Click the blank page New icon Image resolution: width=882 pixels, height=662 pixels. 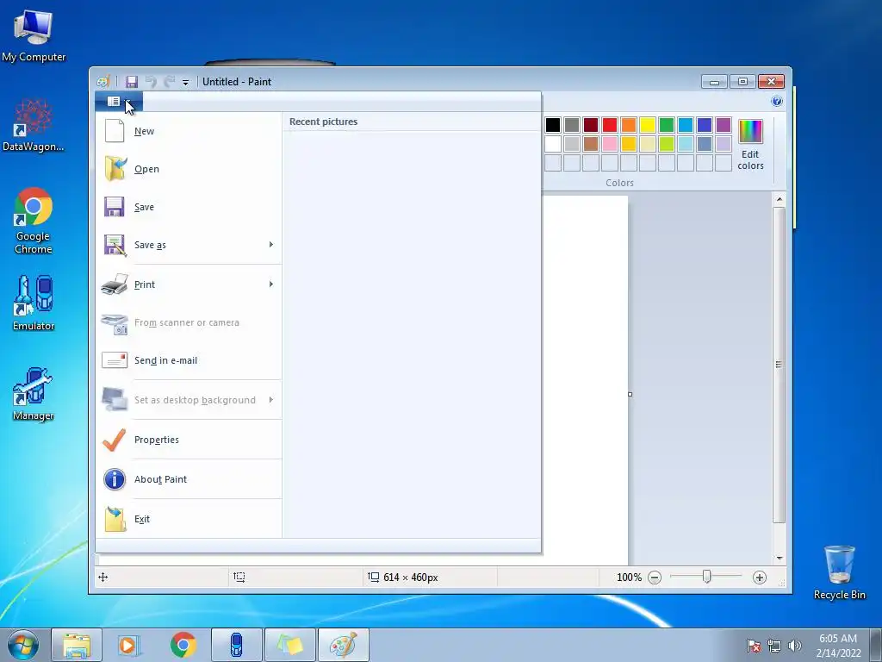coord(115,131)
